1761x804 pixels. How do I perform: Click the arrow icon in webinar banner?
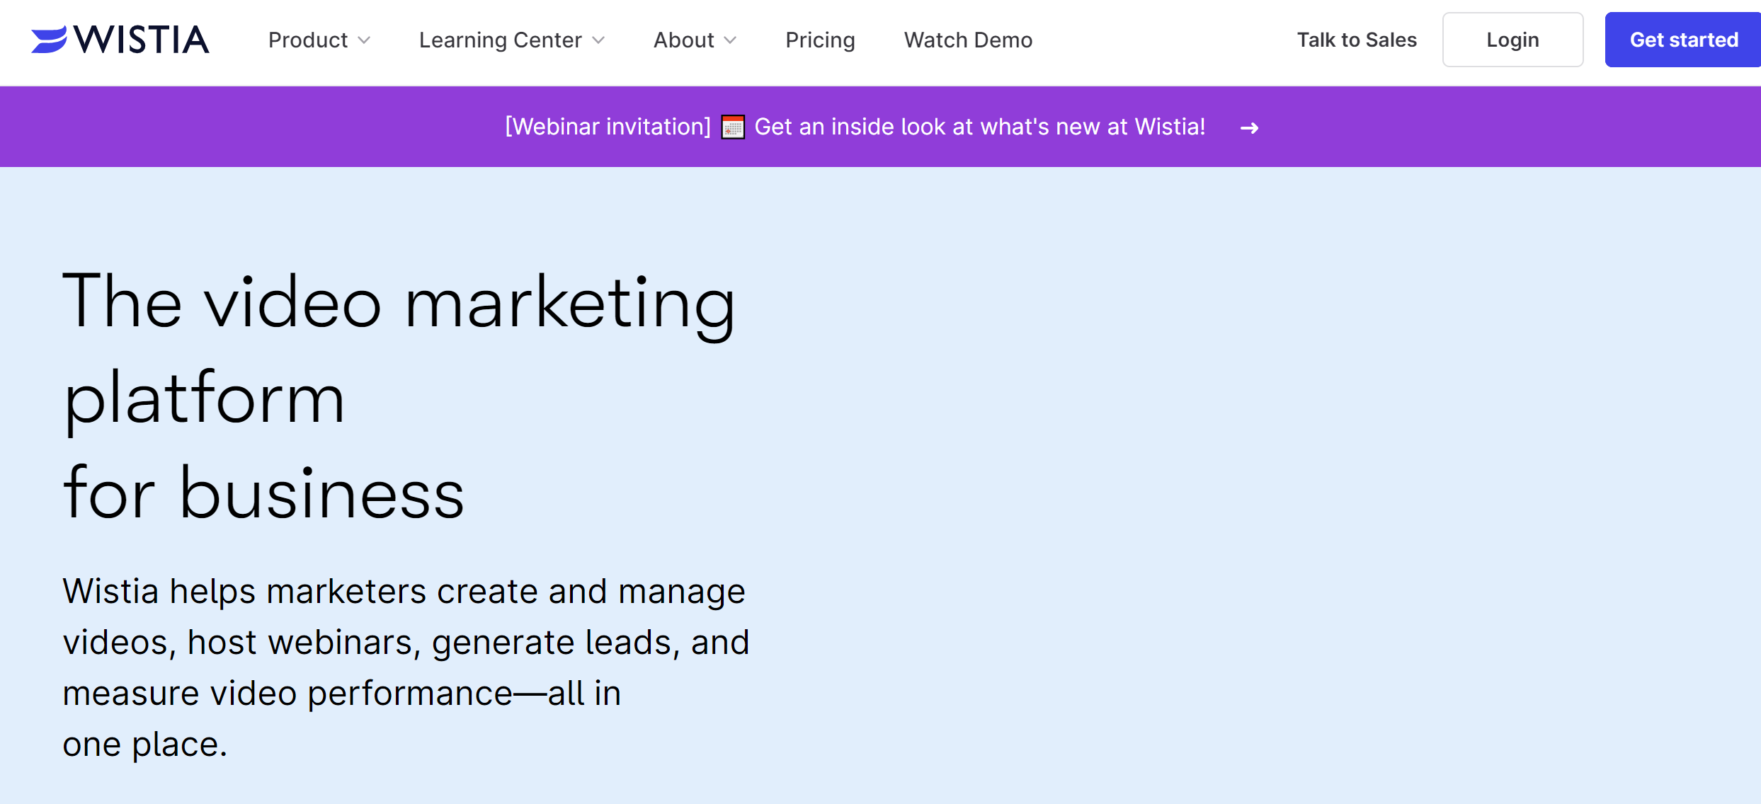(1249, 128)
